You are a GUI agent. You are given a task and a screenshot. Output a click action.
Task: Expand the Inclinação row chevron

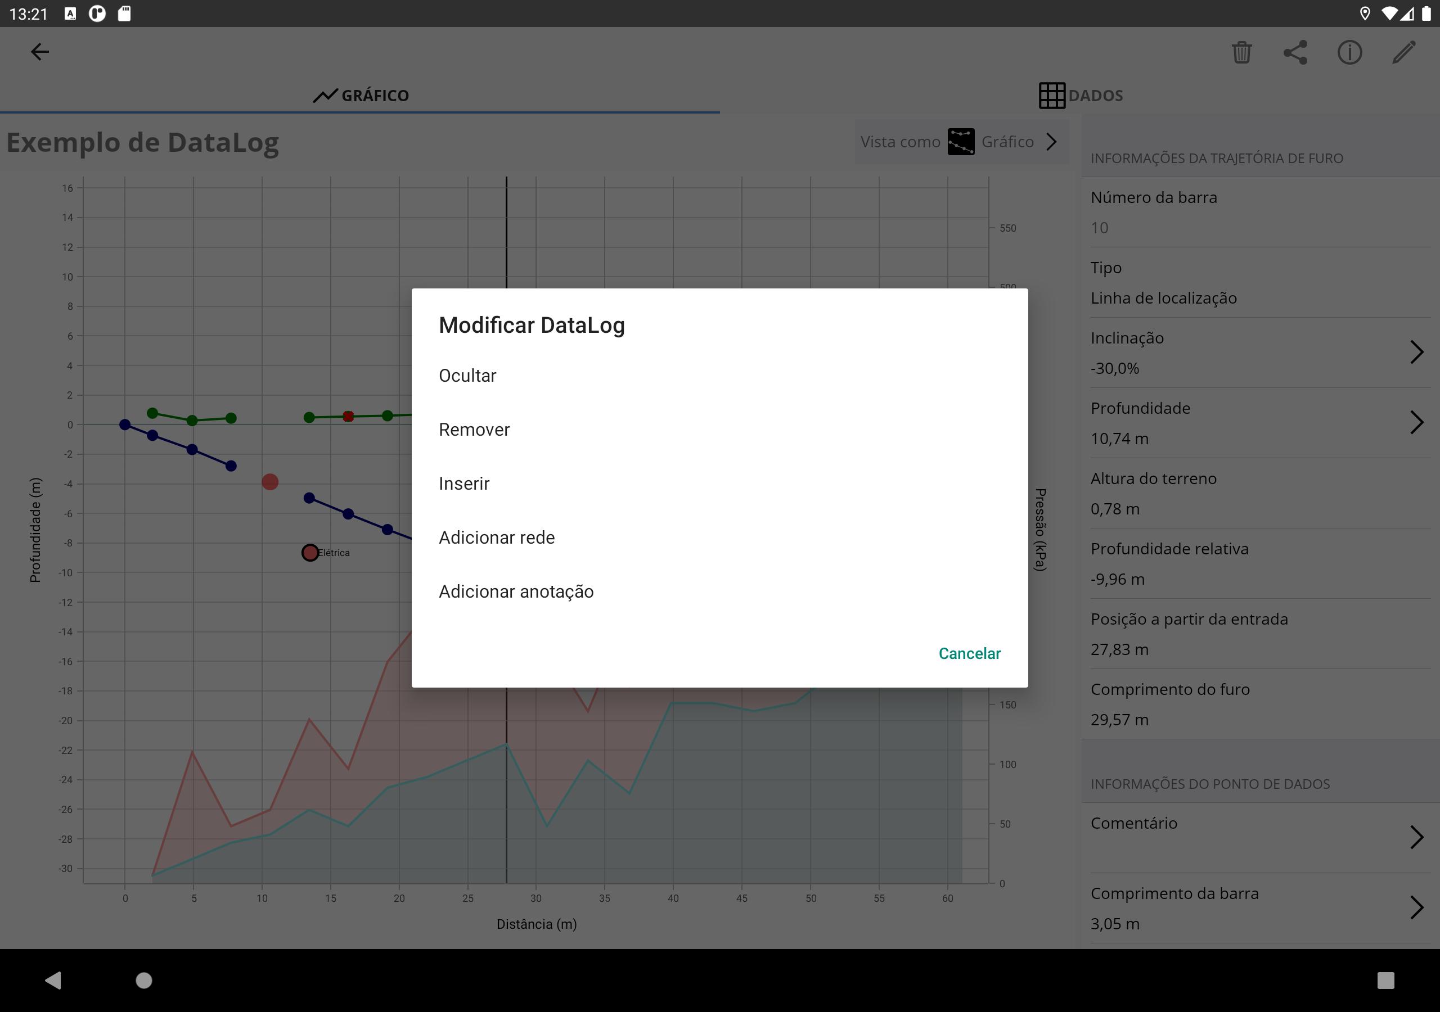pos(1416,352)
